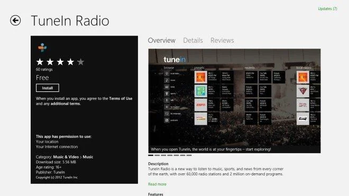Open the Music subcategory link
The width and height of the screenshot is (349, 196).
[88, 157]
